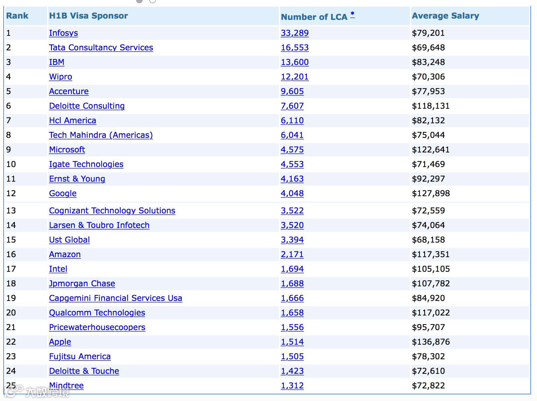
Task: Open Microsoft's 4,575 LCA link
Action: click(x=292, y=150)
